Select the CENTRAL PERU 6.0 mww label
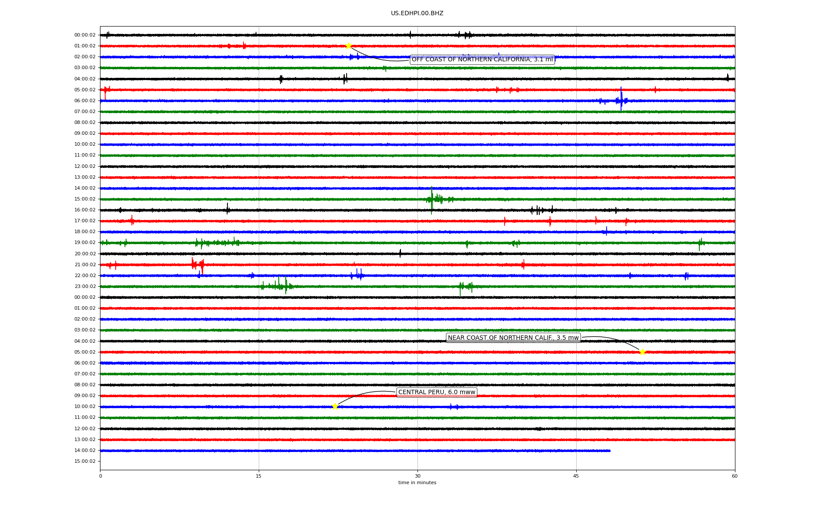This screenshot has width=835, height=522. [x=437, y=392]
